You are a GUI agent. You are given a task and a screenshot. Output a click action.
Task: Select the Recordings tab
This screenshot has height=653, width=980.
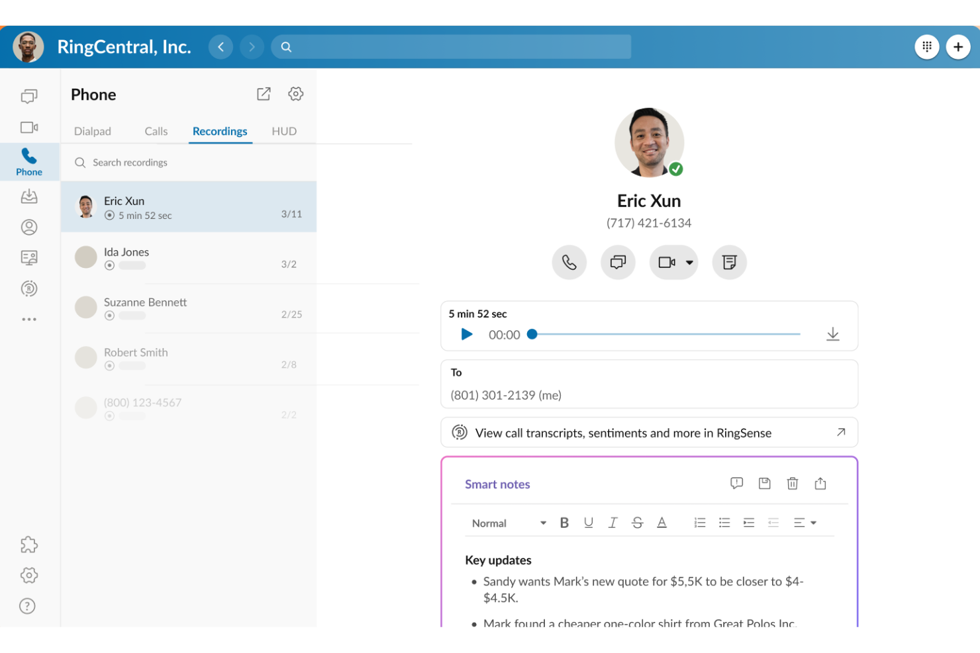coord(220,132)
